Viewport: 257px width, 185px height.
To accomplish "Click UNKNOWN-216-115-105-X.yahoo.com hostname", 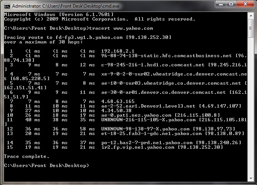I will (x=148, y=120).
